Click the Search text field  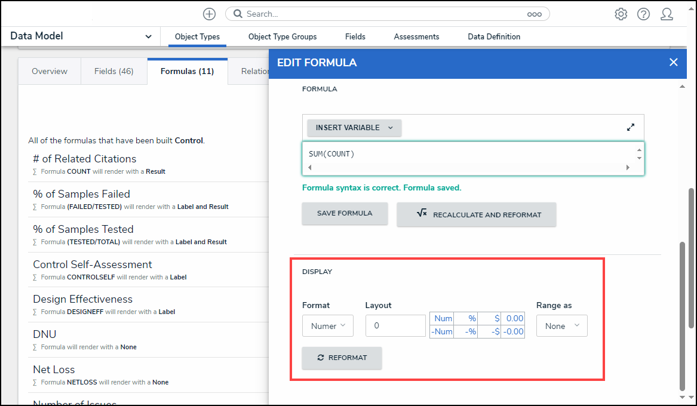click(x=382, y=14)
